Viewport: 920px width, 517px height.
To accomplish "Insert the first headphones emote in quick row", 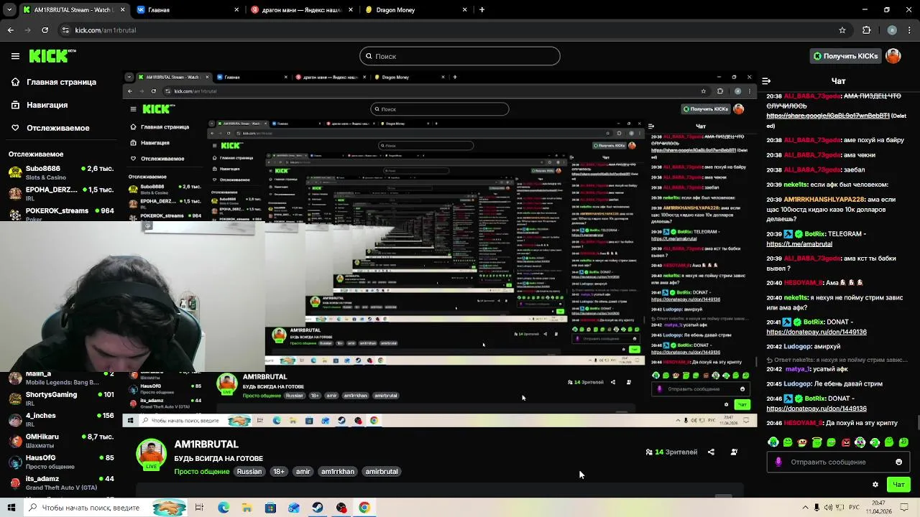I will 773,442.
